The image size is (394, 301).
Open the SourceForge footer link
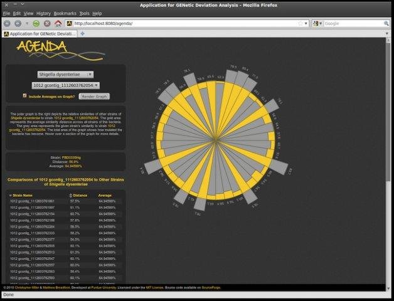coord(211,287)
